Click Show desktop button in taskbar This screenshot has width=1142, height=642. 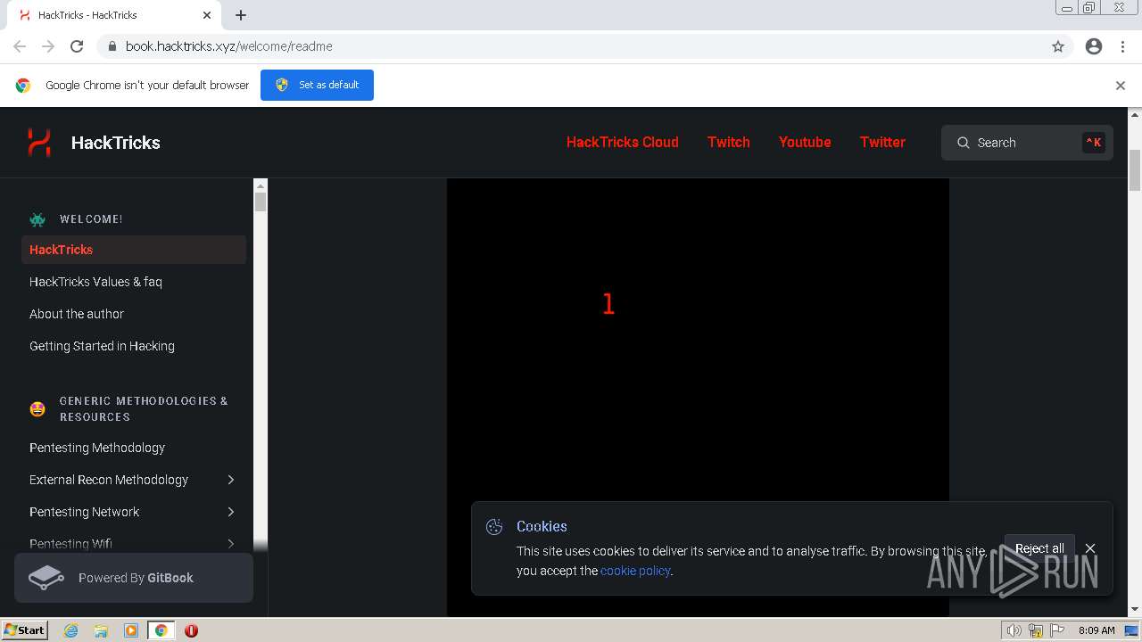[x=1132, y=630]
